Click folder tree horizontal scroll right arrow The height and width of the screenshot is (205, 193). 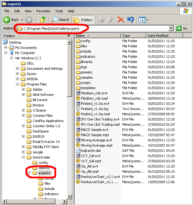(64, 202)
